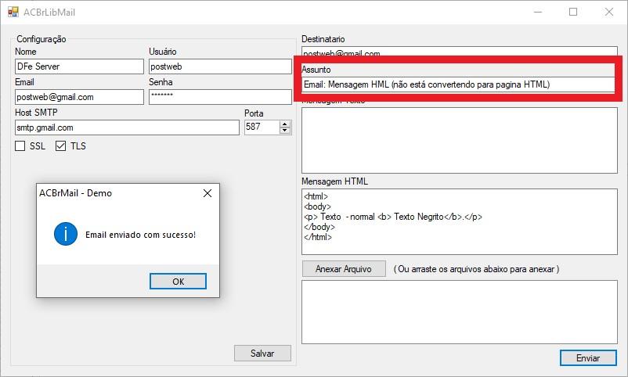Click the Host SMTP field smtp.gmail.com
Image resolution: width=628 pixels, height=377 pixels.
(127, 127)
